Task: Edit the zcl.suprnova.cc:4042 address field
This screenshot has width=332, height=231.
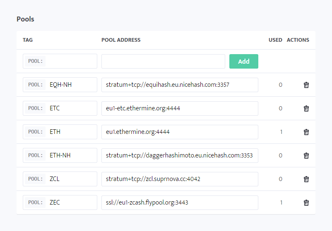Action: coord(180,179)
